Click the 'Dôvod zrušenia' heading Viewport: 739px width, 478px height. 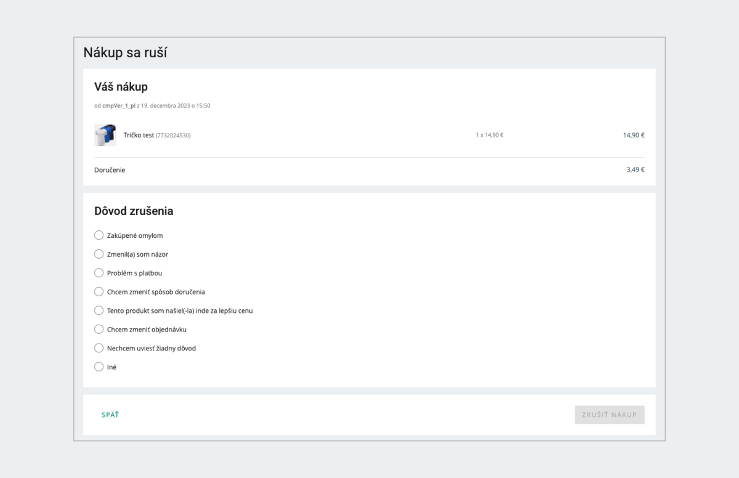point(134,211)
